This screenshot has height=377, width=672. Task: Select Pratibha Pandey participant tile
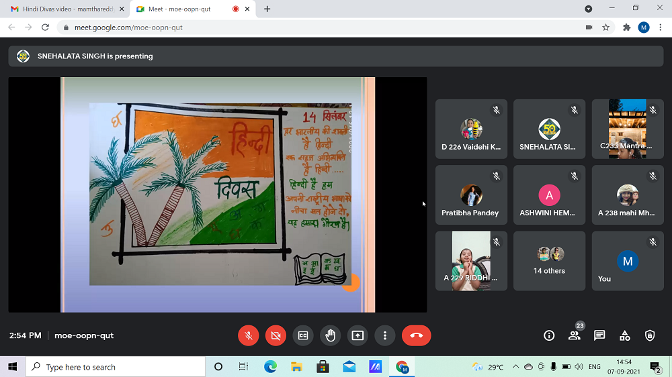(x=471, y=195)
